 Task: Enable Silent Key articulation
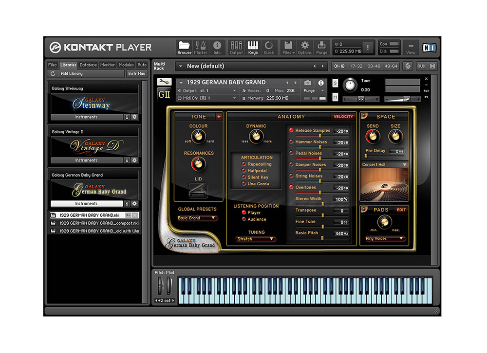pos(244,177)
